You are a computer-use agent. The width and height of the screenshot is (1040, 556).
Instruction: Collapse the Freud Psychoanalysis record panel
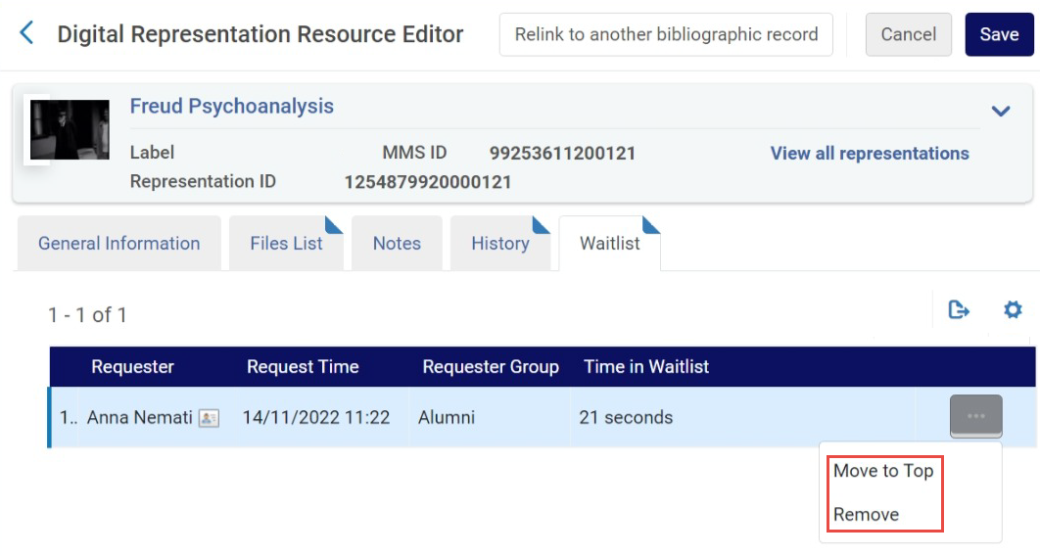(1001, 111)
